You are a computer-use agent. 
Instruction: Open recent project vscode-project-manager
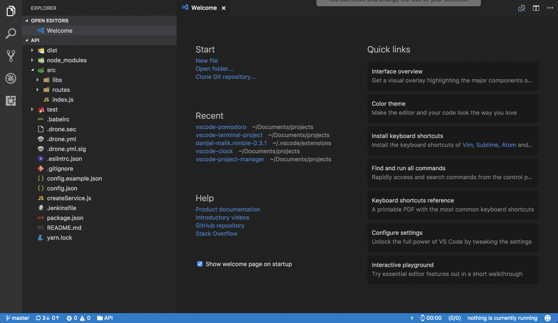pos(230,159)
